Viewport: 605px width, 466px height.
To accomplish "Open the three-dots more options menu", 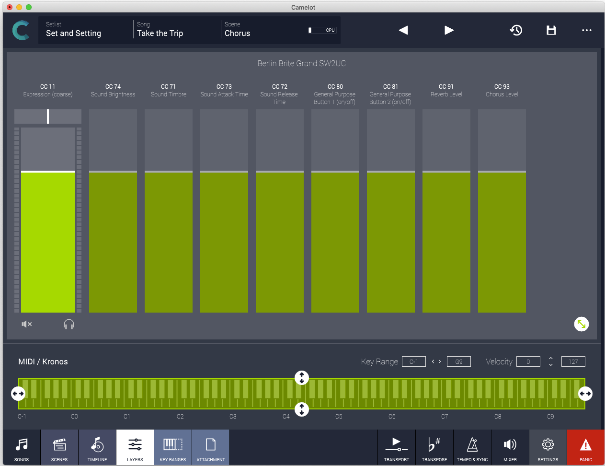I will pyautogui.click(x=586, y=30).
